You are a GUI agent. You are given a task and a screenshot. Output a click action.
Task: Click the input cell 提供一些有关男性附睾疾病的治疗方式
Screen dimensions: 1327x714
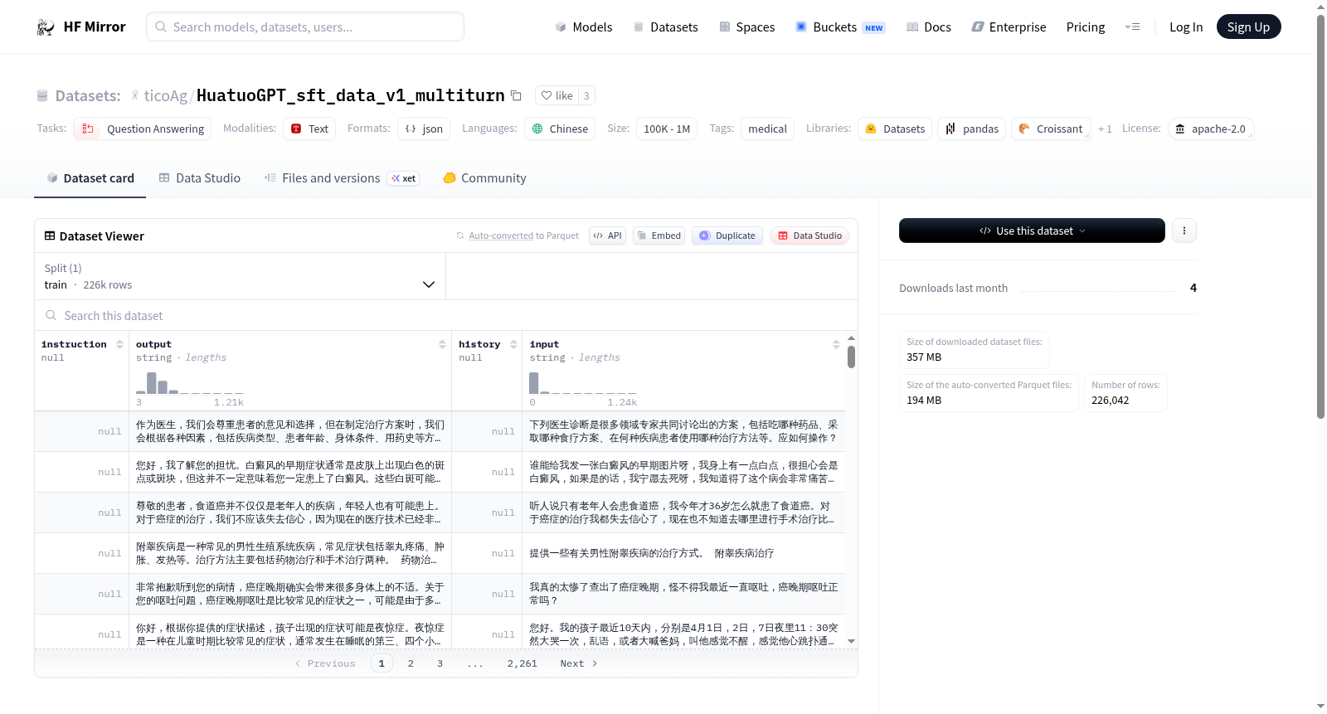pyautogui.click(x=684, y=553)
